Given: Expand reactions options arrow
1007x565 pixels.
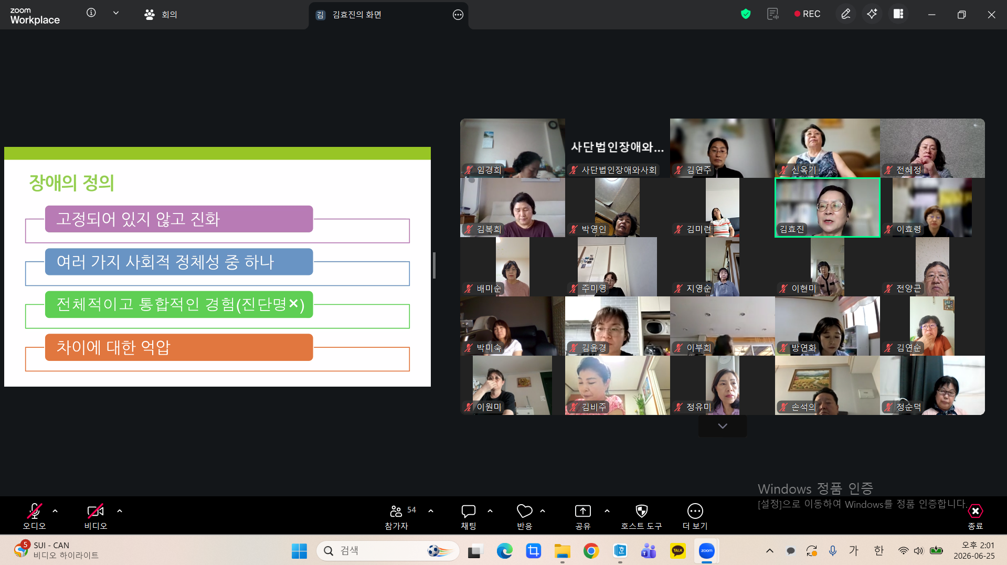Looking at the screenshot, I should 543,511.
